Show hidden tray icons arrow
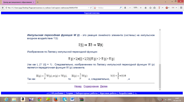 pyautogui.click(x=158, y=99)
